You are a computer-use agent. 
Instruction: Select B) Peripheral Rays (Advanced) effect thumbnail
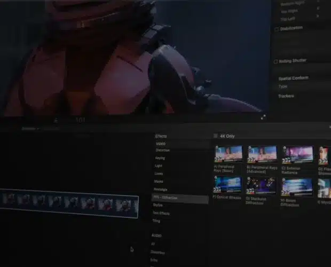pyautogui.click(x=262, y=154)
